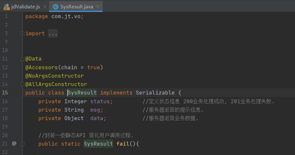295x155 pixels.
Task: Click the folded import ellipsis placeholder
Action: pos(53,34)
